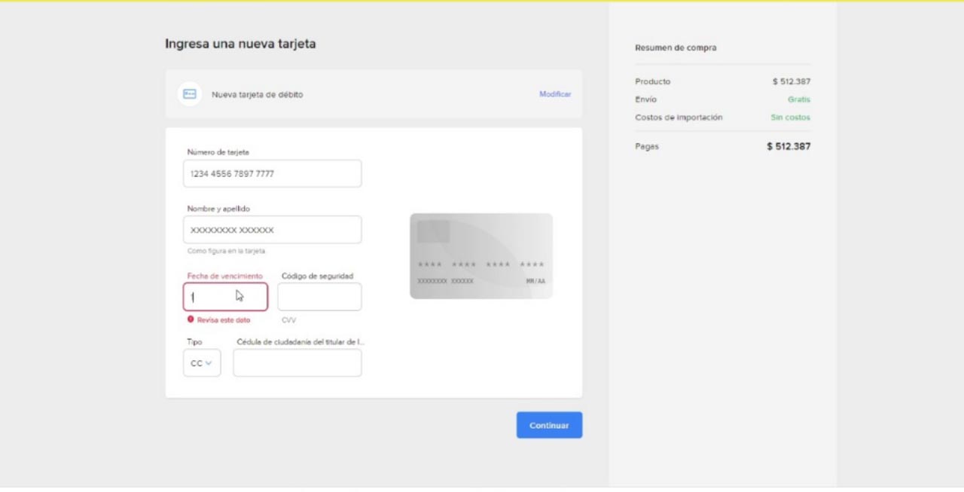Click the Nombre y apellido field
Image resolution: width=964 pixels, height=492 pixels.
272,230
